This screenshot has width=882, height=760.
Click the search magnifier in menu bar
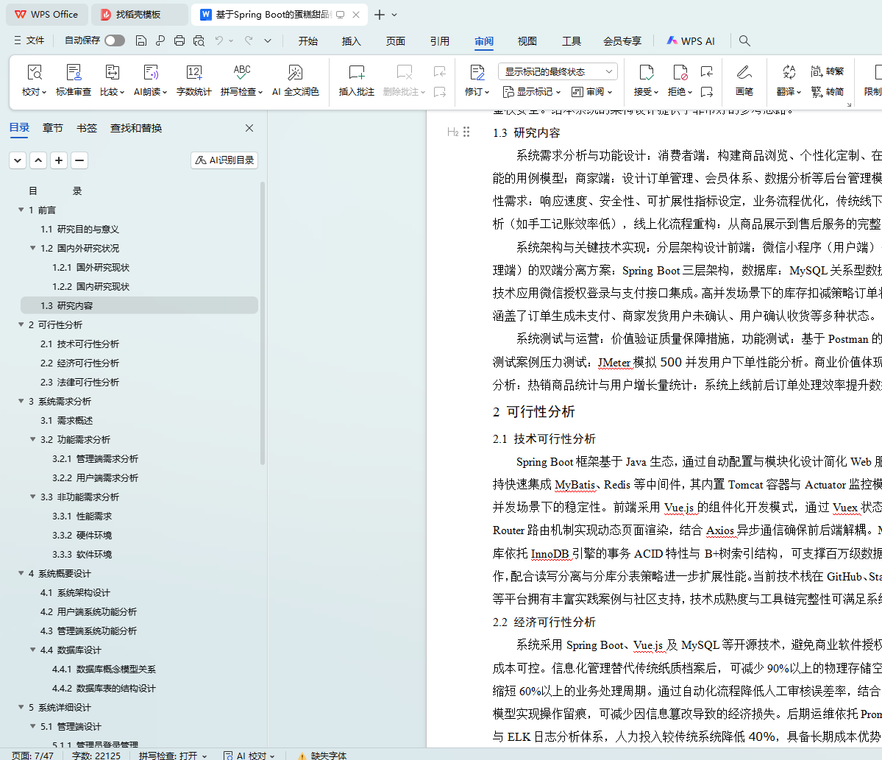(744, 41)
